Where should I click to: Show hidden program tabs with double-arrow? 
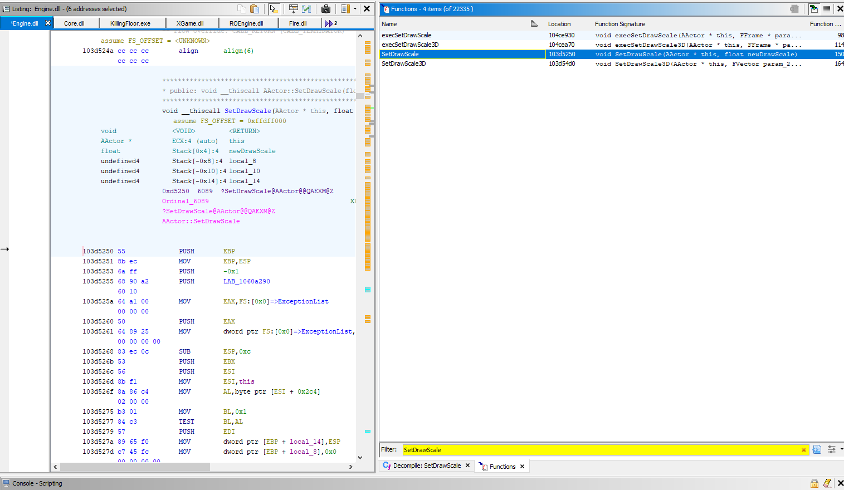point(330,23)
